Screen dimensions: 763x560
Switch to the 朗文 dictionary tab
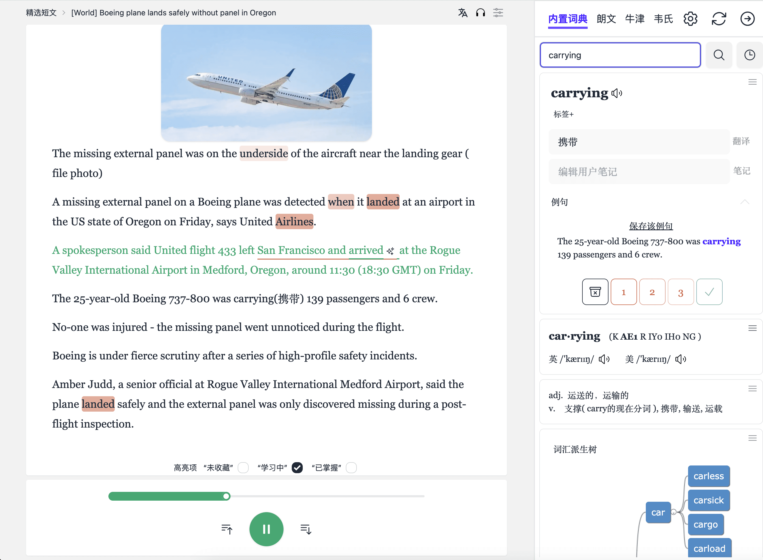[606, 19]
